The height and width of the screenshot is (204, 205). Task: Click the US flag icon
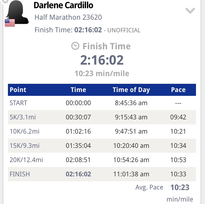(10, 22)
